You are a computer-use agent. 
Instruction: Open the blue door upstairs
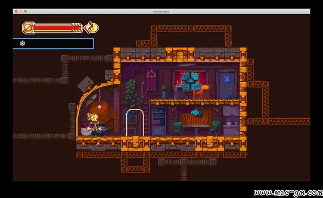(x=227, y=85)
